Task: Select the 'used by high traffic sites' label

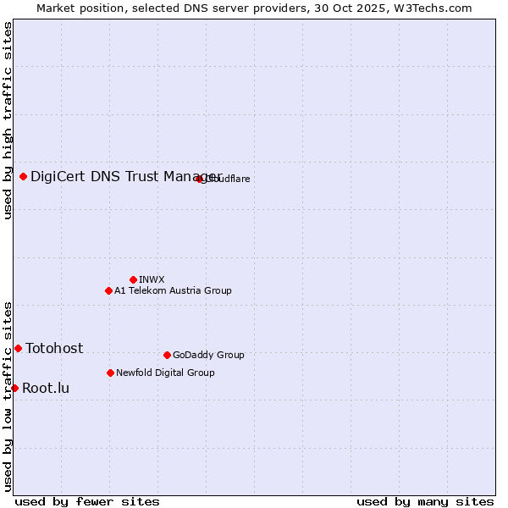Action: click(8, 120)
